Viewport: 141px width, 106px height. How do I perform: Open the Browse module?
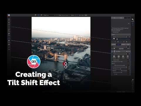coord(132,20)
